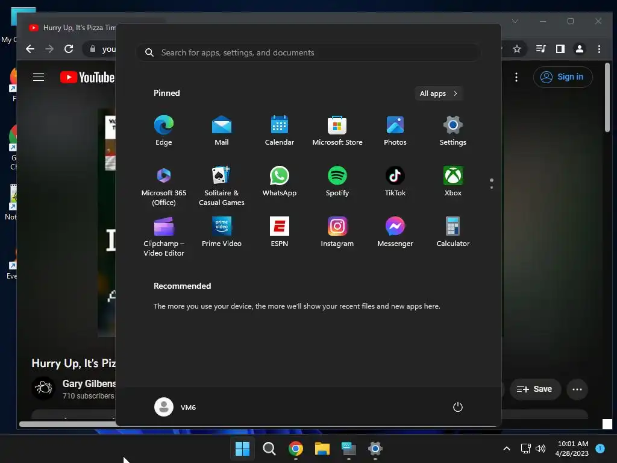Launch Prime Video app

coord(222,232)
